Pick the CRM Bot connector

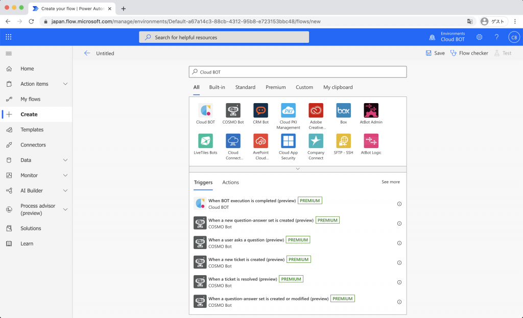[x=260, y=110]
